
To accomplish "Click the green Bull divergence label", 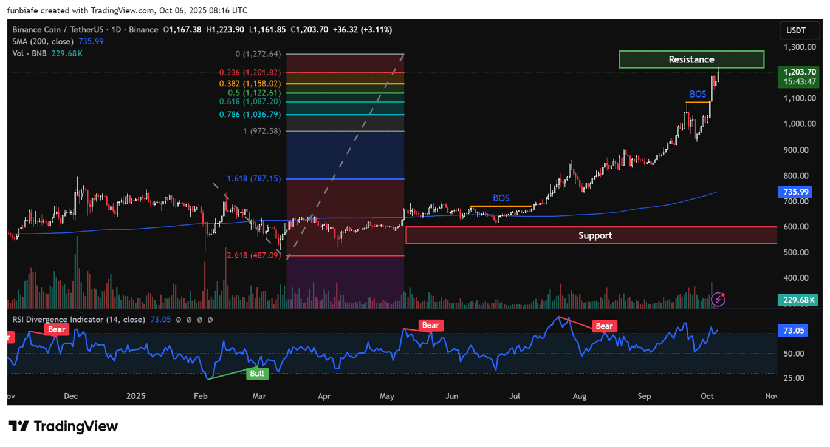I will coord(258,374).
